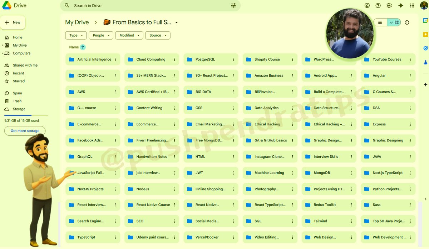The width and height of the screenshot is (429, 249).
Task: Go to My Drive breadcrumb
Action: [x=77, y=22]
